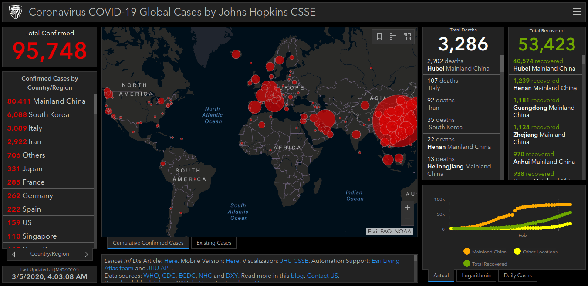Open the hamburger menu in header
The image size is (588, 286).
[x=576, y=12]
